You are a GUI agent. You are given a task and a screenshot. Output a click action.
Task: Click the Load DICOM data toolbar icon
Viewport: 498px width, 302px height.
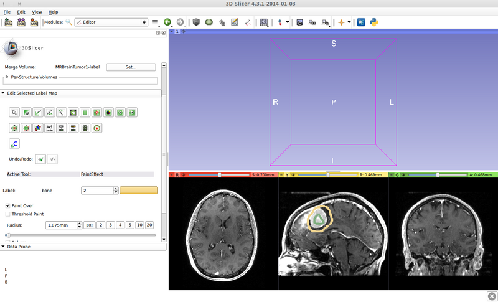(x=21, y=22)
